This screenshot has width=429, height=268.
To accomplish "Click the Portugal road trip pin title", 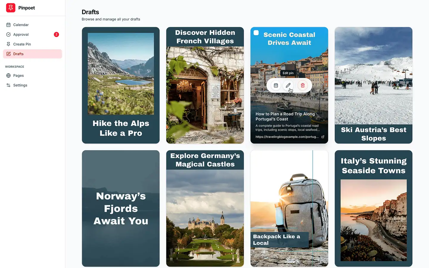I will point(285,116).
